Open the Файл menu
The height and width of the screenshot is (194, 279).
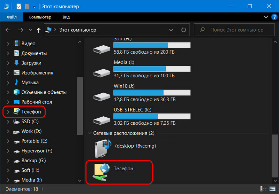tap(12, 17)
